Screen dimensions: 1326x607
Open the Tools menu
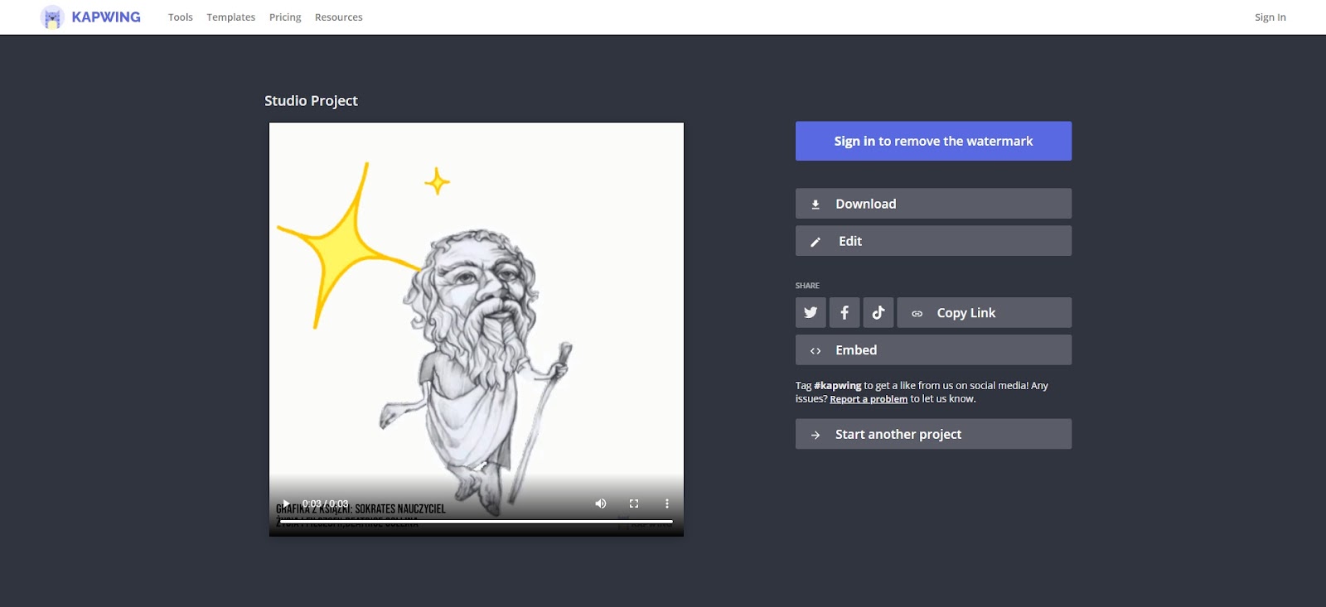(181, 17)
